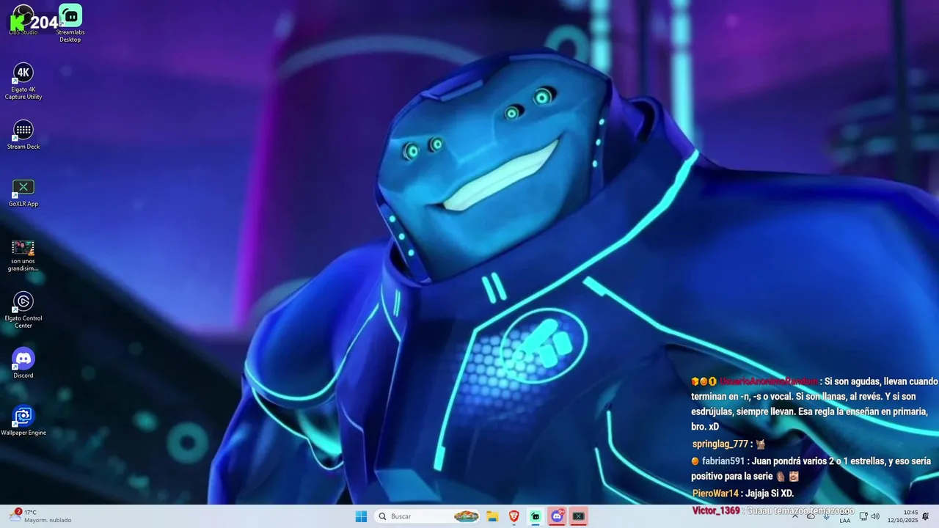Click chat username fabrian591
Image resolution: width=939 pixels, height=528 pixels.
click(x=723, y=461)
